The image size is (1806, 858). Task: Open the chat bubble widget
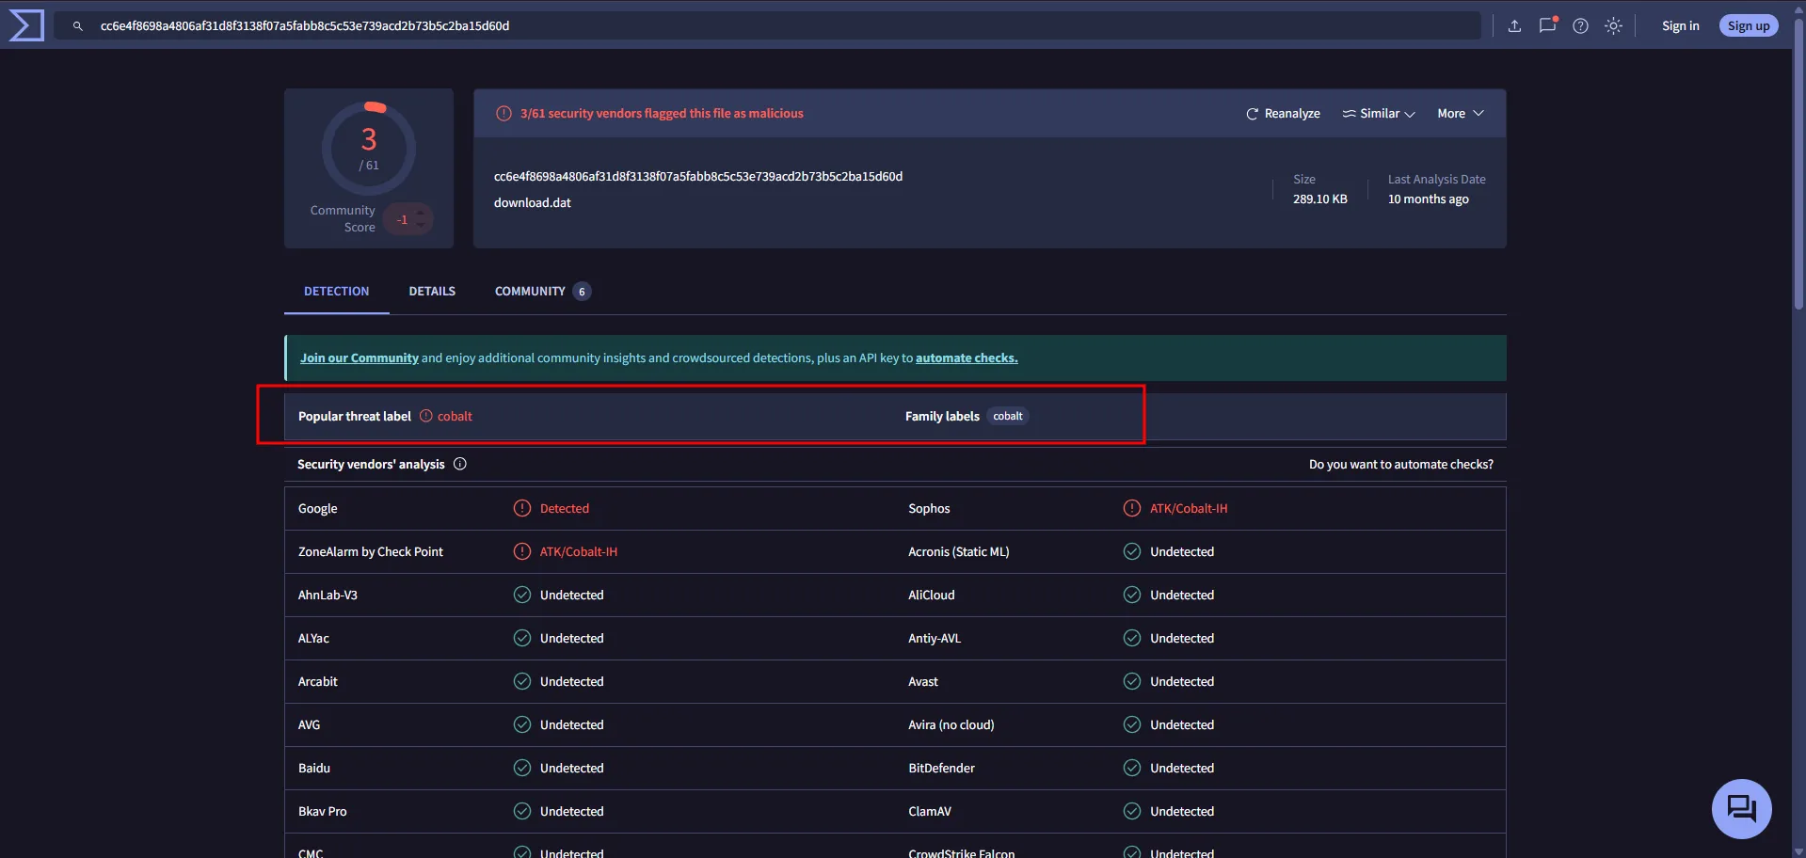tap(1740, 808)
